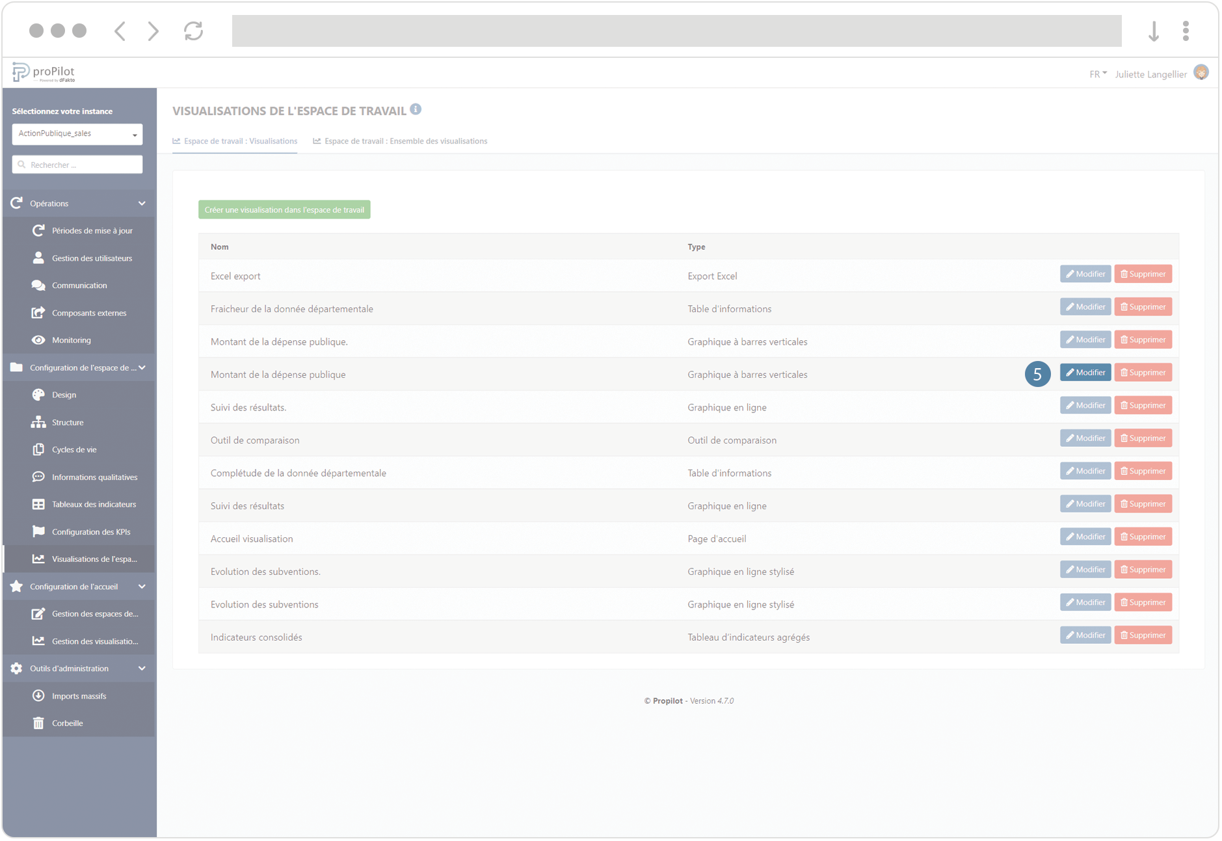
Task: Select the Structure hierarchy icon
Action: (x=39, y=421)
